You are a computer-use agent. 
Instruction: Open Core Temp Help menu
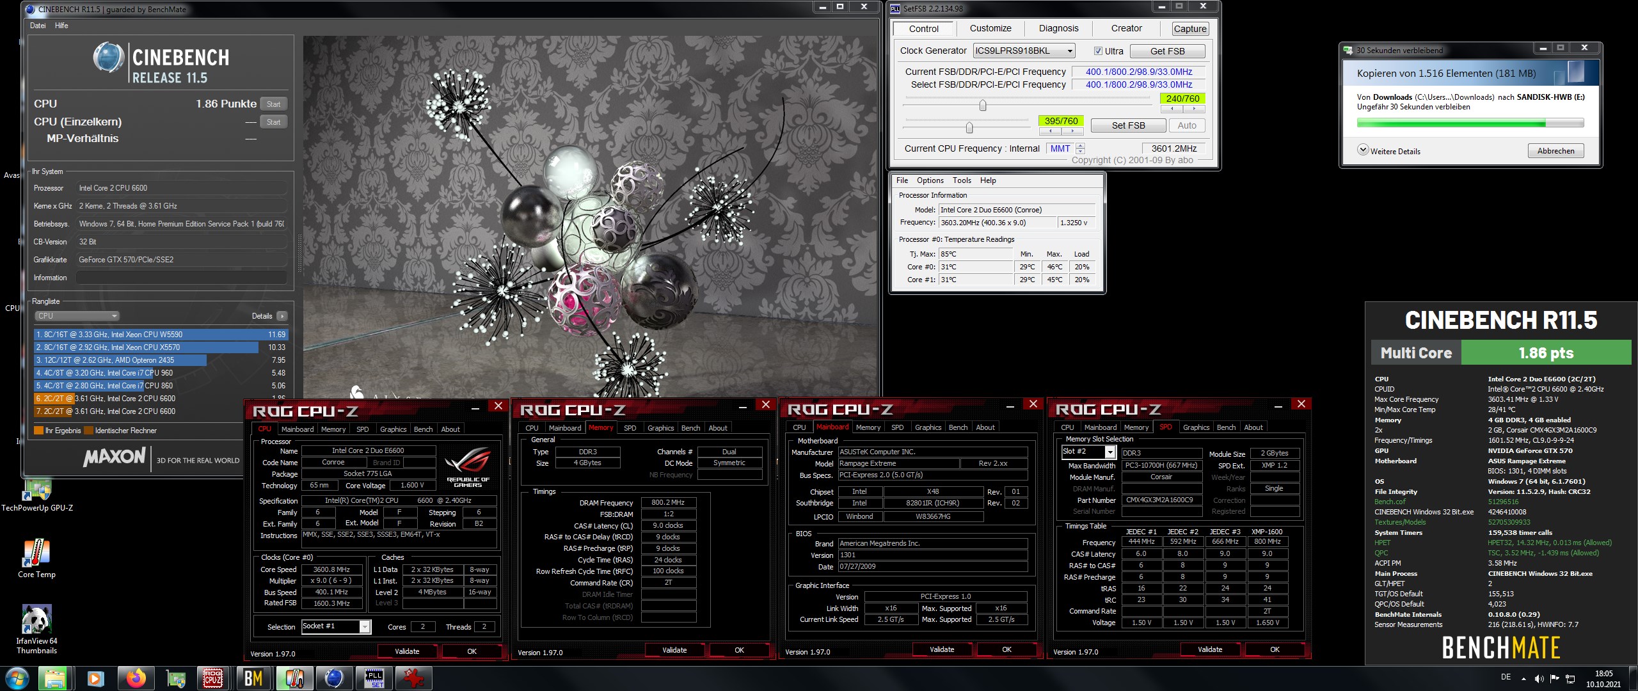(x=988, y=180)
